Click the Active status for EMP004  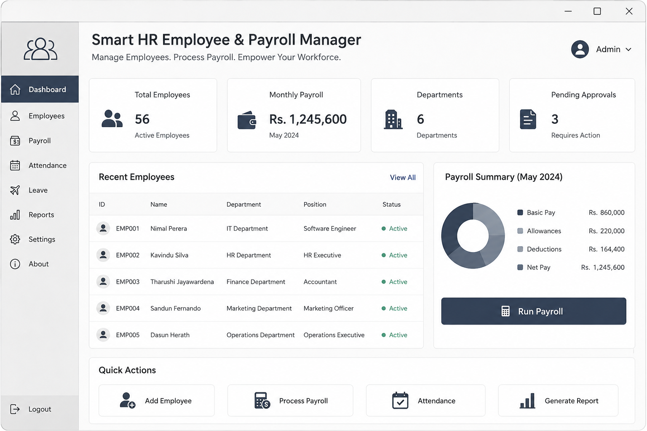[x=394, y=308]
